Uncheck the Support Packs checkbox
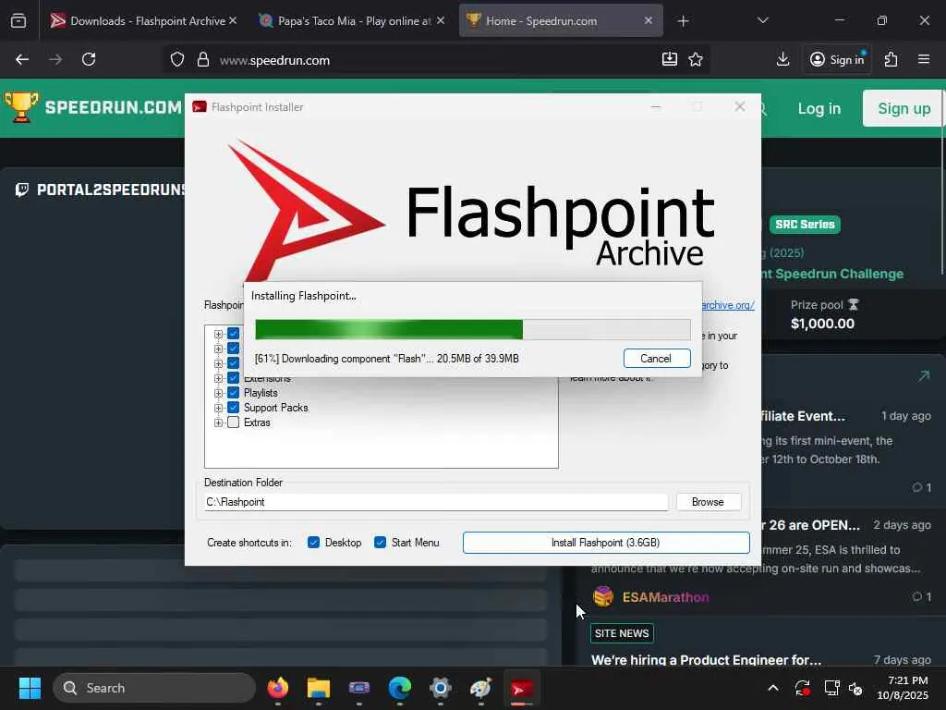Screen dimensions: 946x710 [x=234, y=408]
